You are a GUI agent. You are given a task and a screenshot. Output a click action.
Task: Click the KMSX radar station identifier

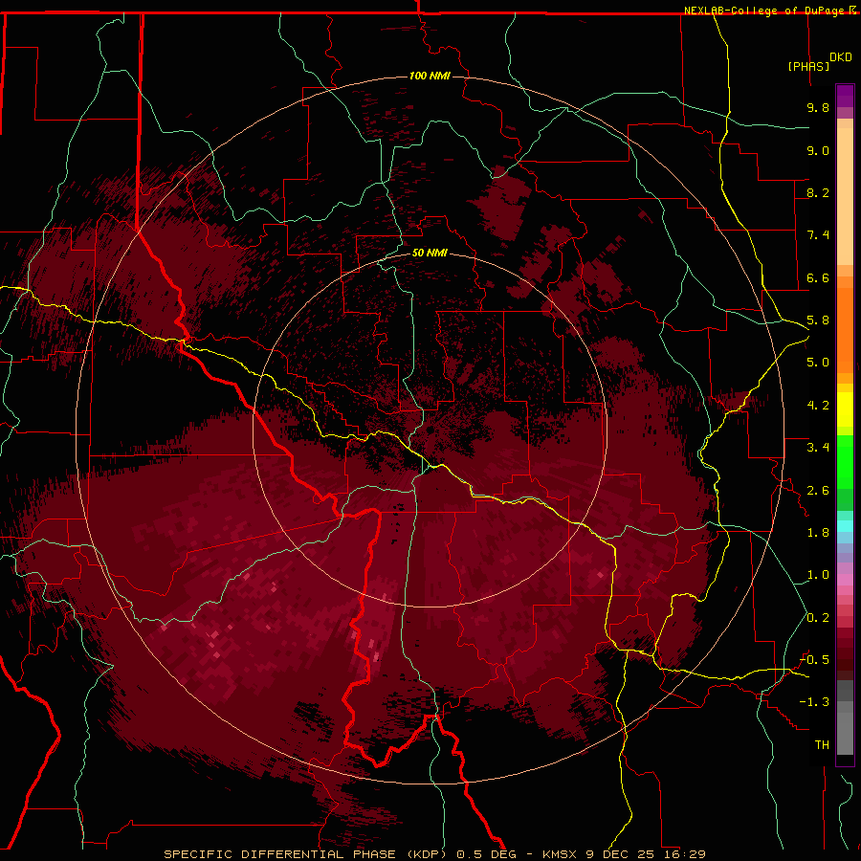[560, 854]
